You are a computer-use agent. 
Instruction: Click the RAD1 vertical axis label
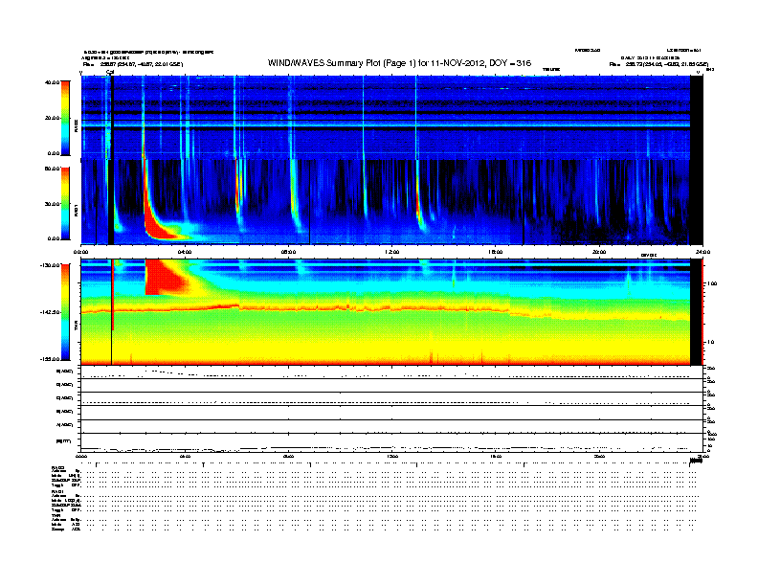(x=76, y=210)
